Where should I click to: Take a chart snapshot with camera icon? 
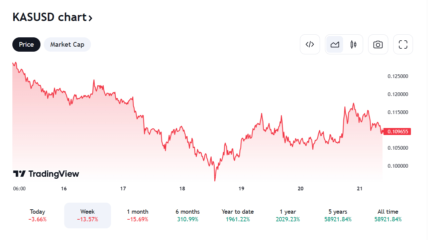click(378, 44)
